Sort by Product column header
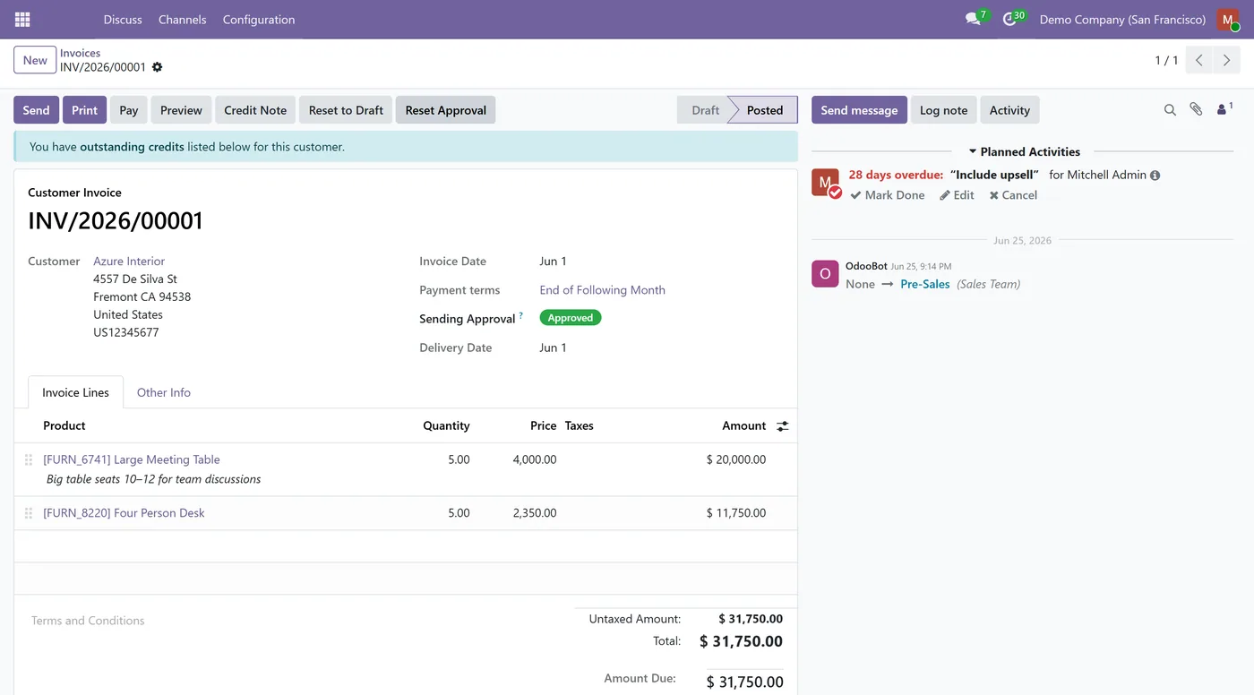The width and height of the screenshot is (1254, 695). (x=64, y=425)
